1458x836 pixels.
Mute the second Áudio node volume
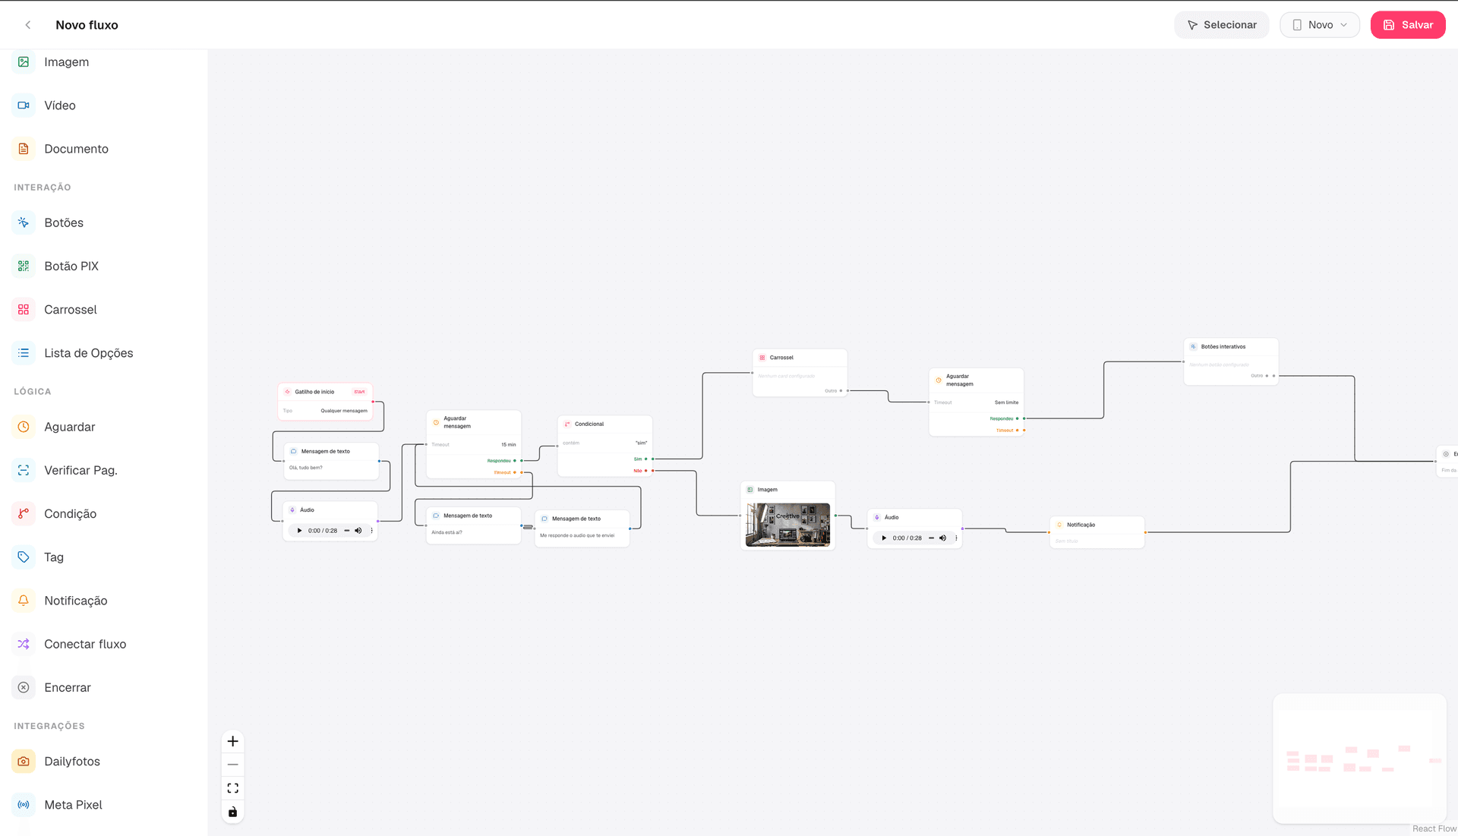942,538
